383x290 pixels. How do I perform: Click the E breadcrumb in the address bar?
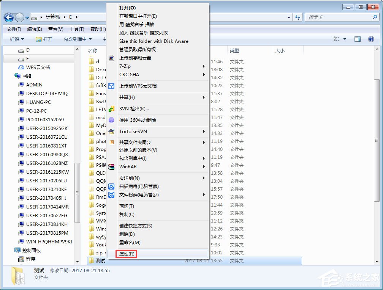click(x=71, y=17)
